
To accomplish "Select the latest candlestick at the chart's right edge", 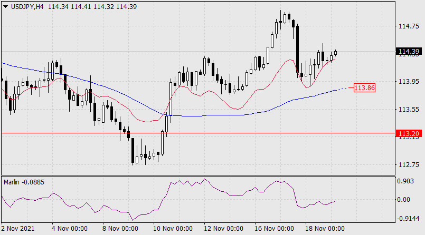I will [336, 53].
